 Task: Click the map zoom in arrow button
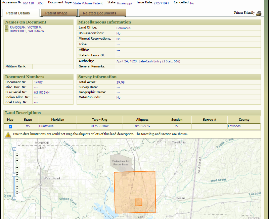pos(14,149)
